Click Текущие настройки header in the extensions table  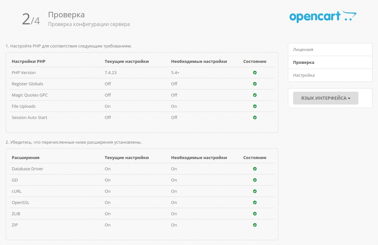pyautogui.click(x=126, y=157)
